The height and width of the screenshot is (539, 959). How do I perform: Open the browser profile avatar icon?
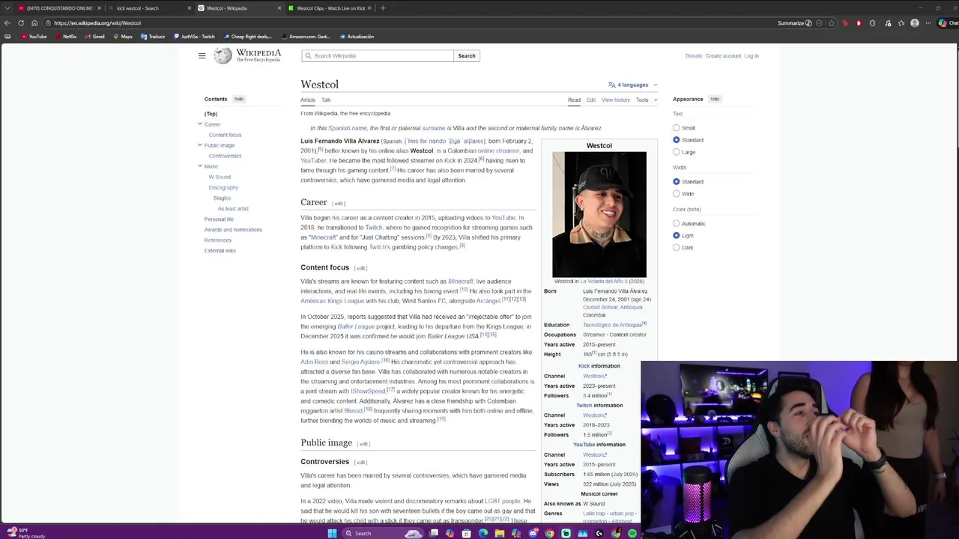tap(914, 23)
